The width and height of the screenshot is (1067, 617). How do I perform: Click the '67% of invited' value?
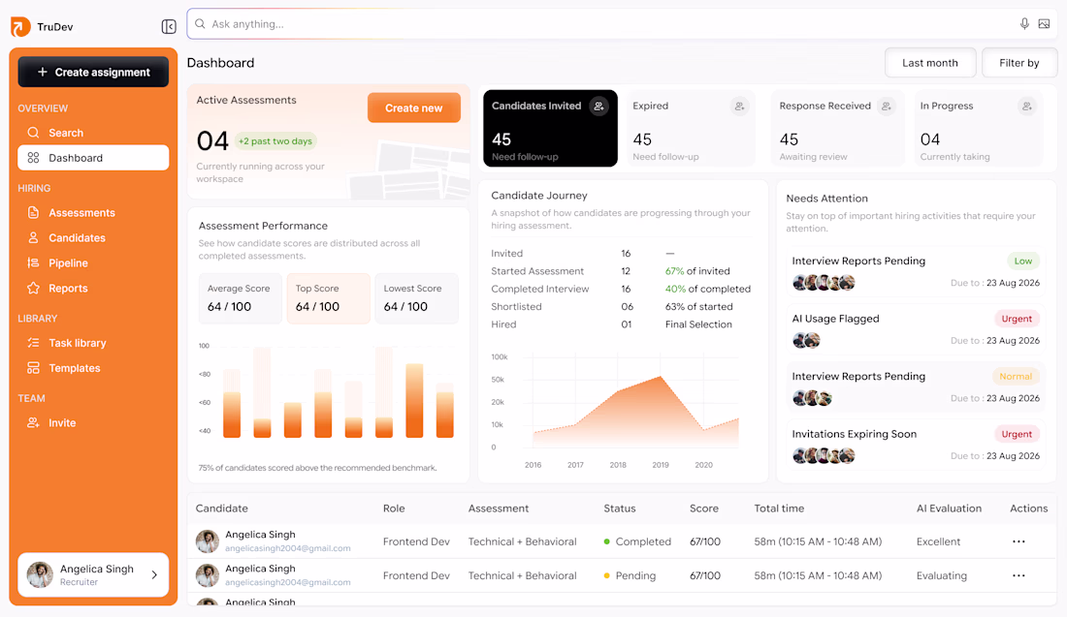(x=697, y=271)
